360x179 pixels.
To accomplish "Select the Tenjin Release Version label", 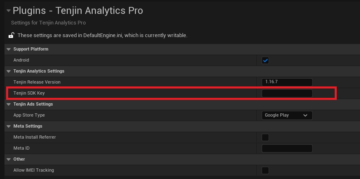I will click(37, 82).
